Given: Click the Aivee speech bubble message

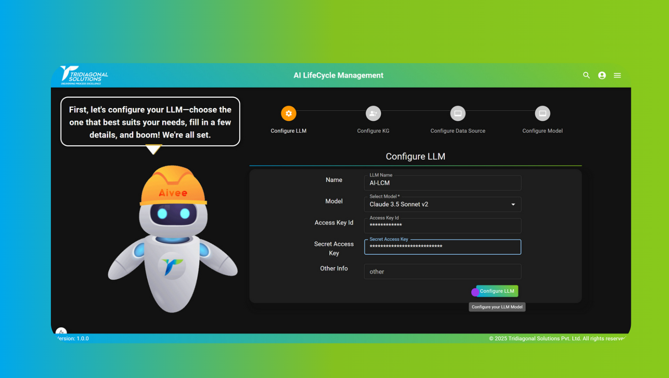Looking at the screenshot, I should click(x=150, y=122).
